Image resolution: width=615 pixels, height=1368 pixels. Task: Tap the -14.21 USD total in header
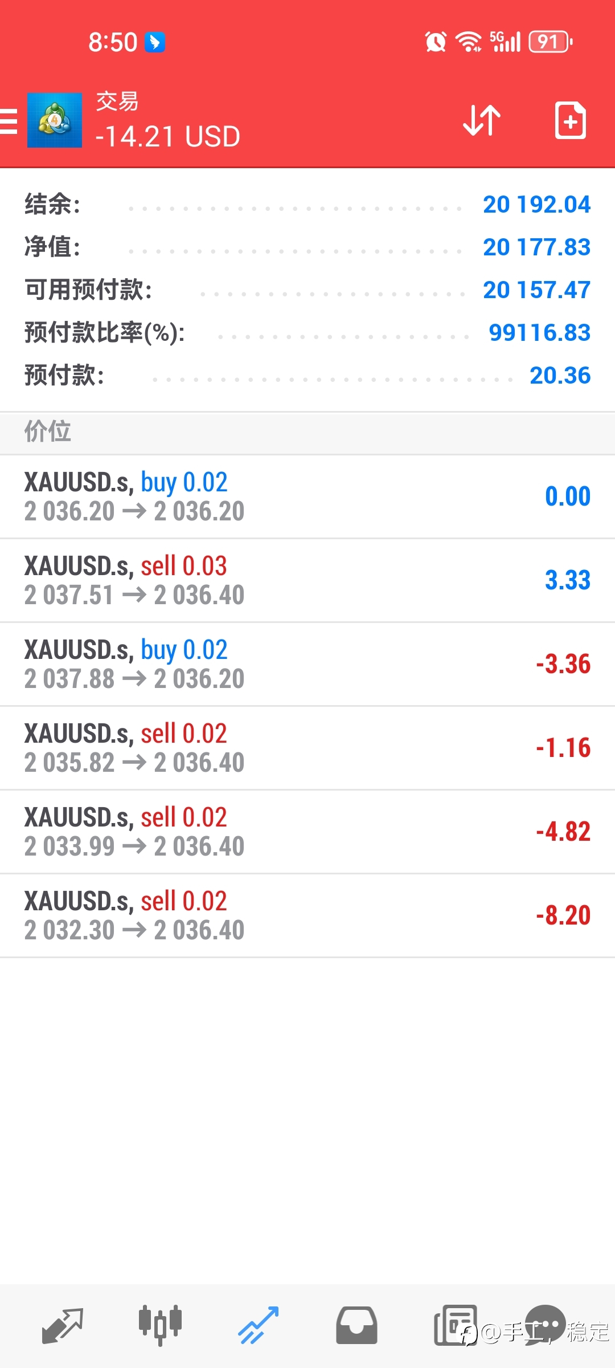(168, 137)
